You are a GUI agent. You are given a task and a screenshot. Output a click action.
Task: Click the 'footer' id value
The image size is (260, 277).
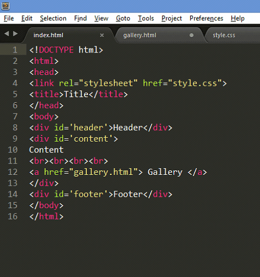tap(89, 194)
